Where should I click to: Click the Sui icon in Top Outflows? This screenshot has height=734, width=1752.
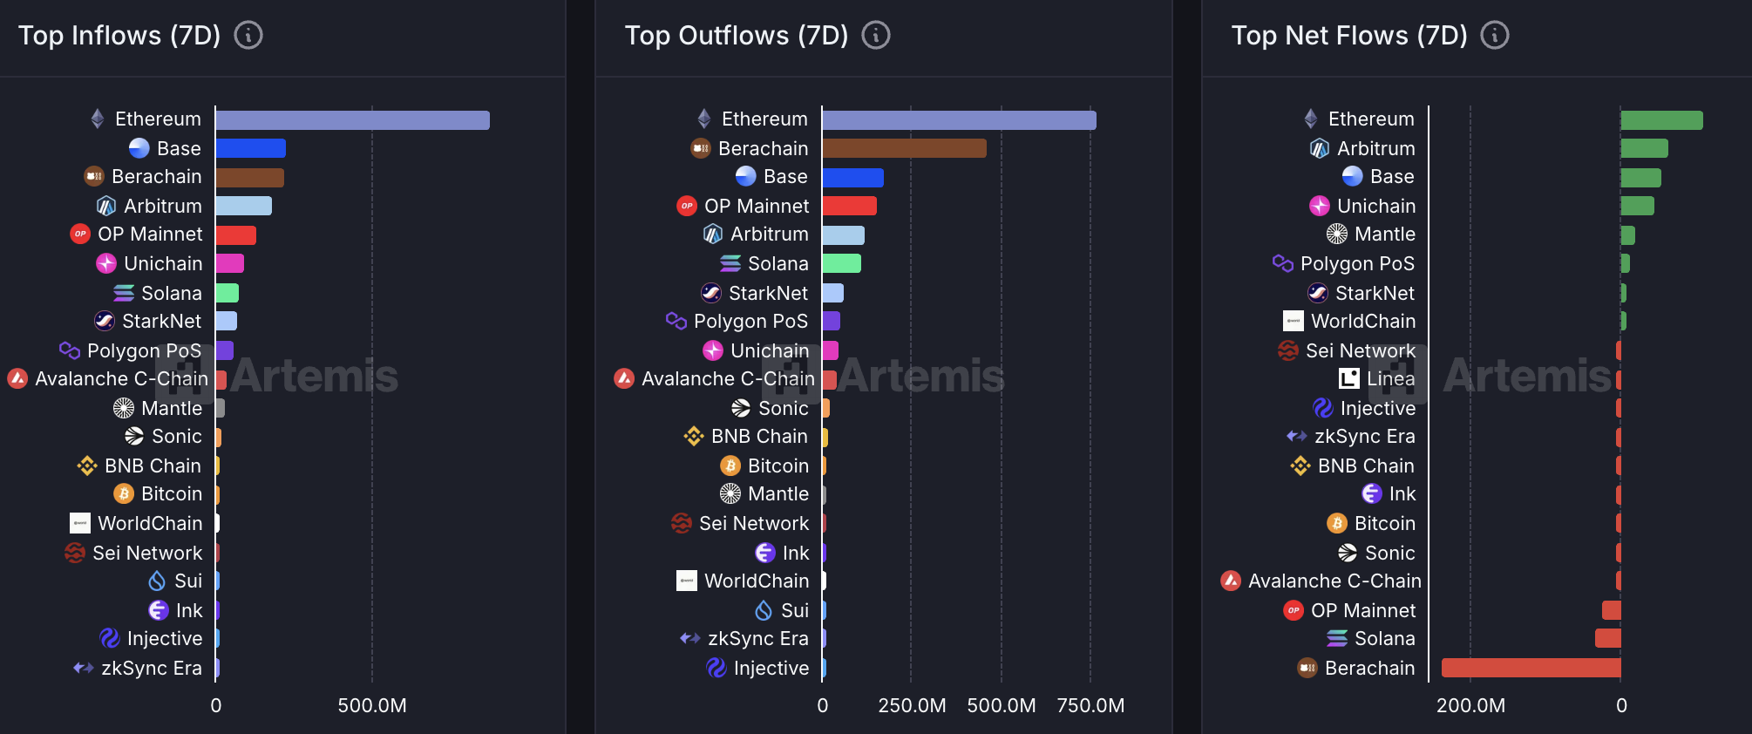(764, 610)
